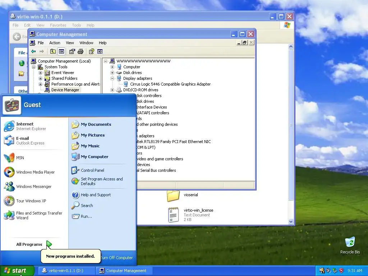368x276 pixels.
Task: Start Tour Windows XP
Action: (33, 201)
